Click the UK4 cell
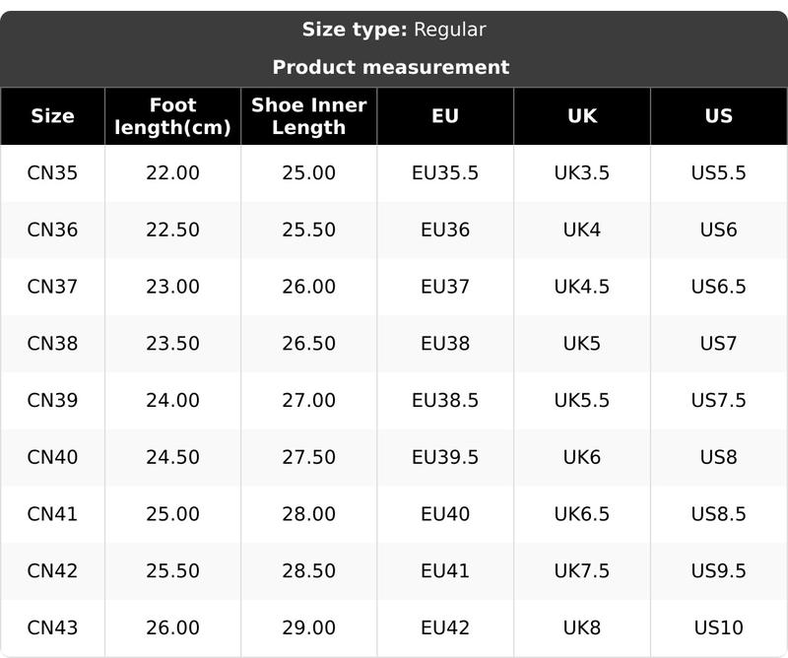Image resolution: width=788 pixels, height=658 pixels. pos(582,230)
